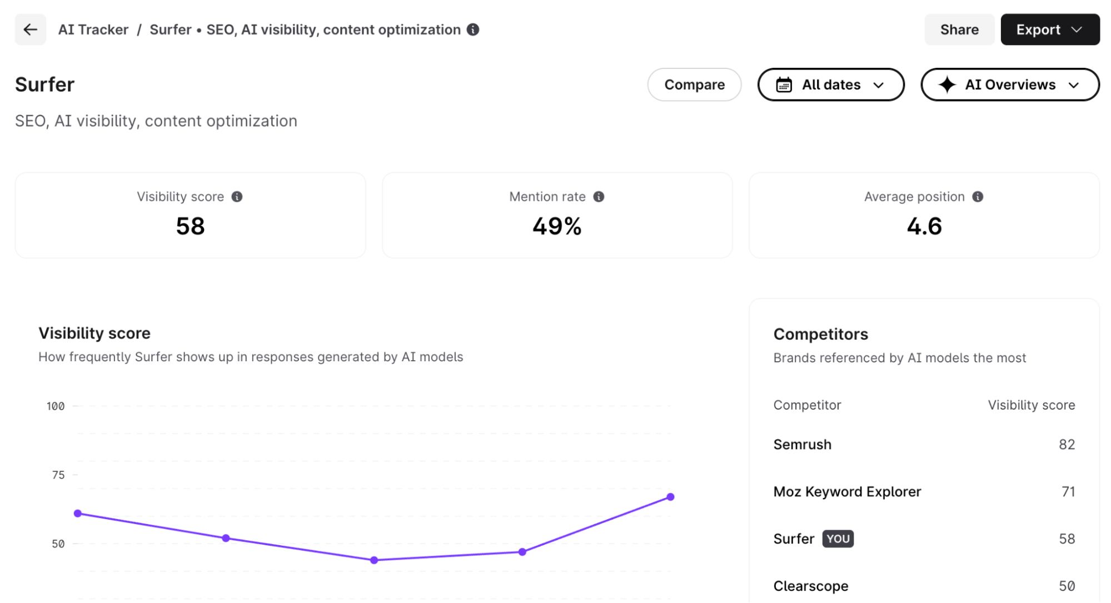Open the All dates dropdown
1111x603 pixels.
831,85
